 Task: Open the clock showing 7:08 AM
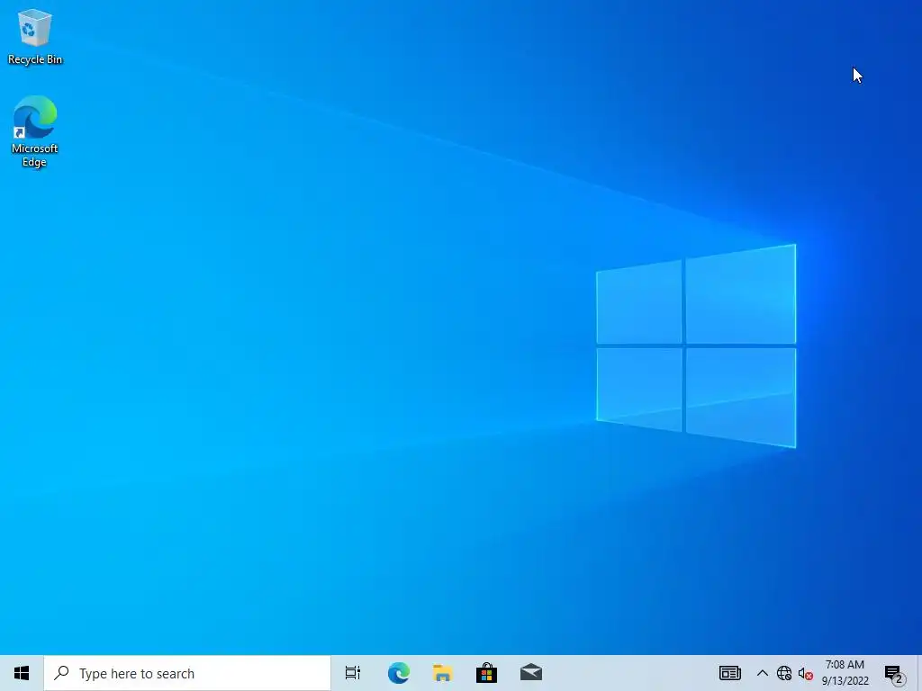(845, 673)
